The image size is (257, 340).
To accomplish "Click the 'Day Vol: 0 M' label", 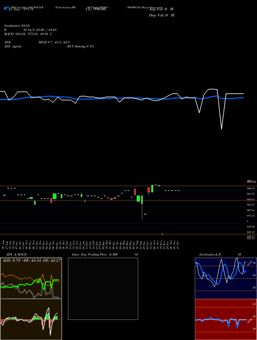I will pos(161,15).
